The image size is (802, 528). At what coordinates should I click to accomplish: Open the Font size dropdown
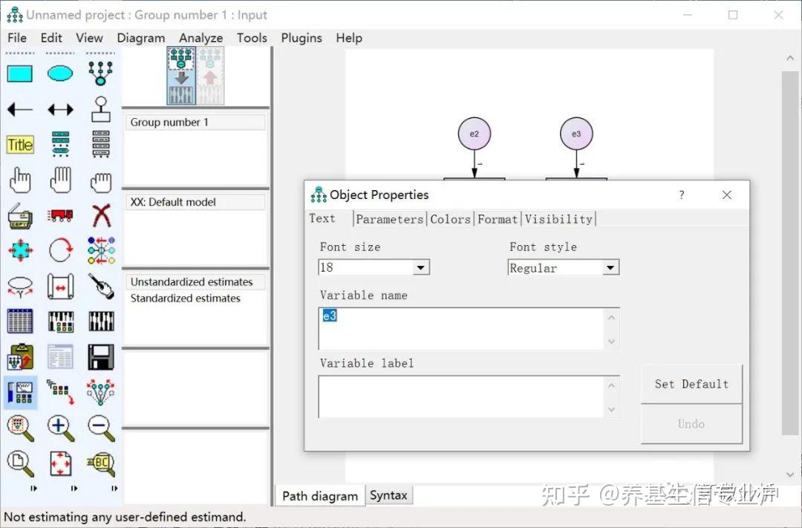point(421,267)
